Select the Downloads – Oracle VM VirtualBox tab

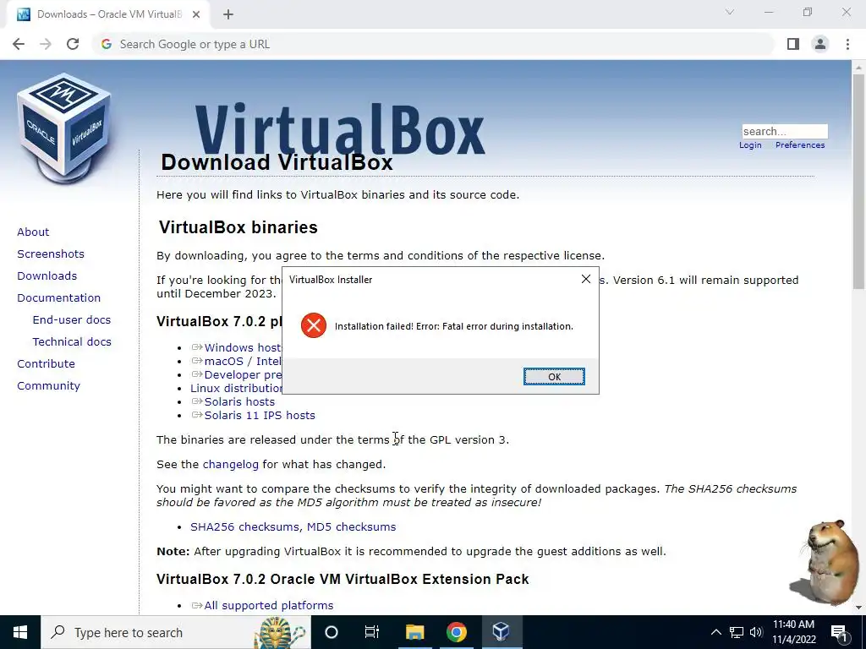tap(107, 14)
